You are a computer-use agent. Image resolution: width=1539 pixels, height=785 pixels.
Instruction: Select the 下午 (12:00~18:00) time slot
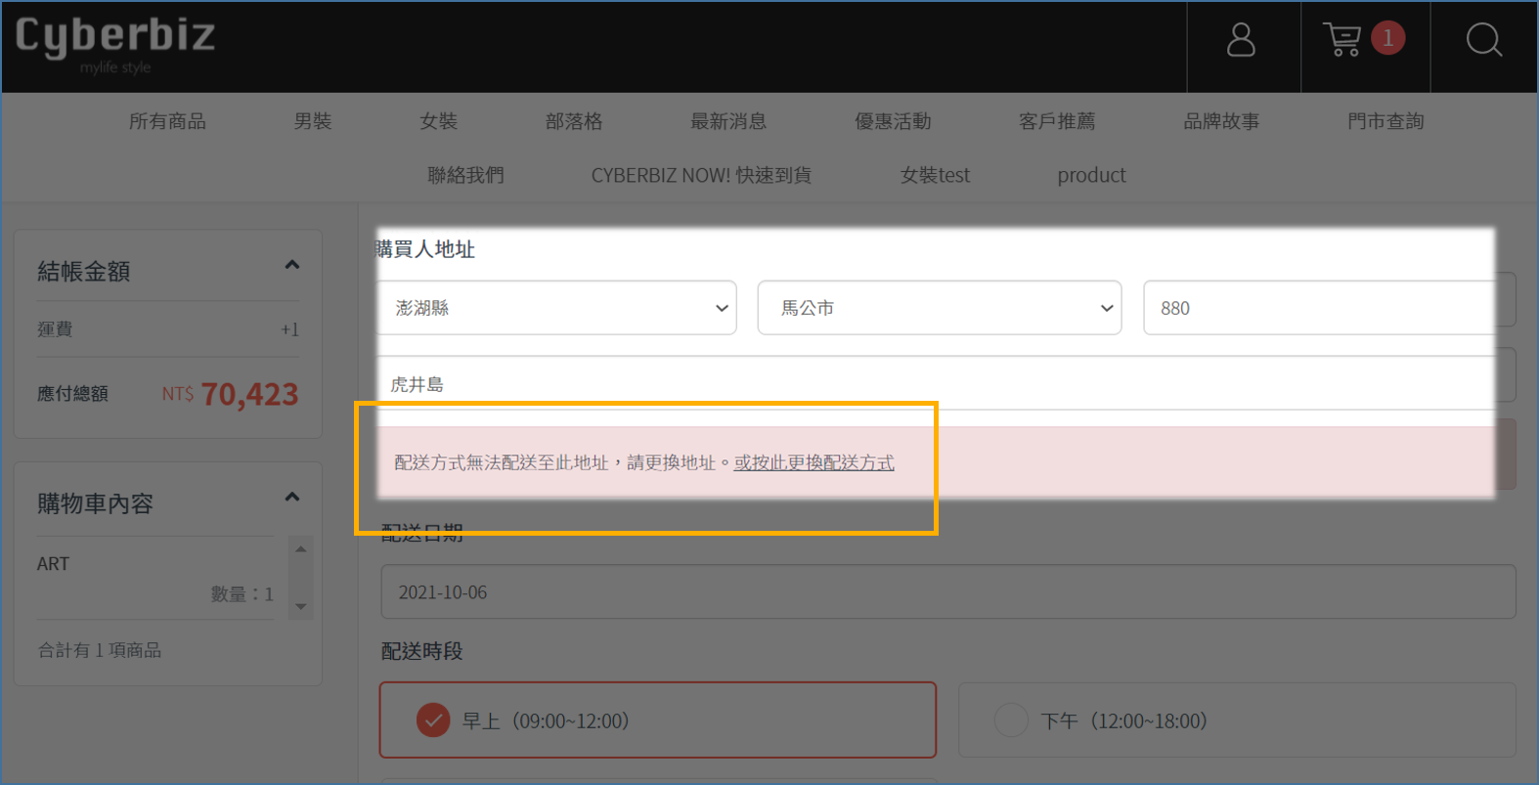(x=1237, y=720)
